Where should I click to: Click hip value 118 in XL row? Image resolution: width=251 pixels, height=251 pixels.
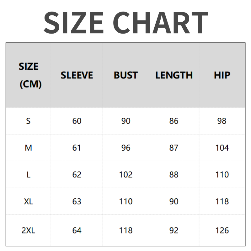(222, 201)
